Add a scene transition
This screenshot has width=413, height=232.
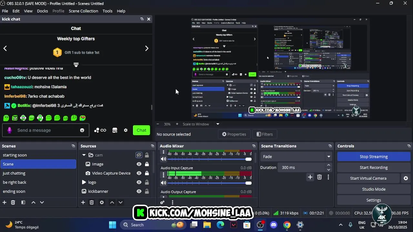coord(310,177)
